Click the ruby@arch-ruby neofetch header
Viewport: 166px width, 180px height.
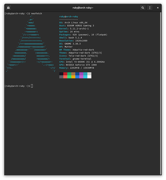point(68,17)
